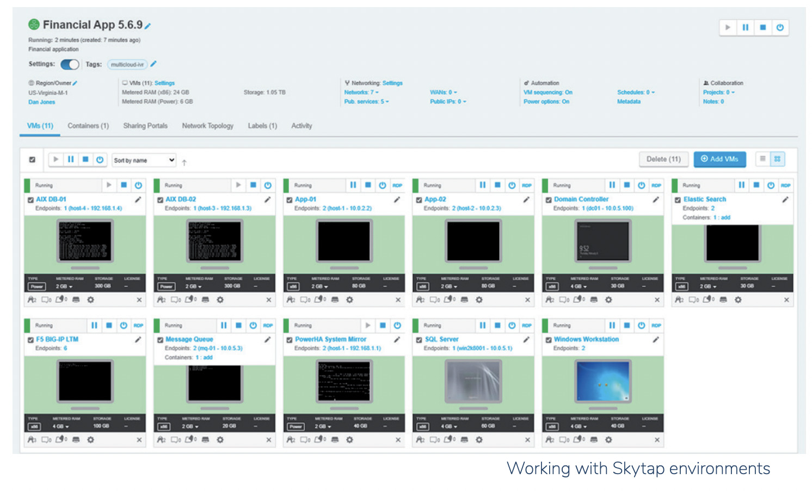Switch to the Containers (1) tab

[88, 126]
